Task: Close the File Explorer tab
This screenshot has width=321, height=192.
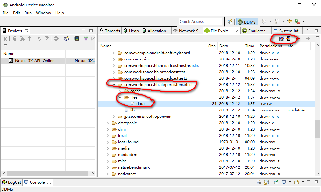Action: pyautogui.click(x=236, y=31)
